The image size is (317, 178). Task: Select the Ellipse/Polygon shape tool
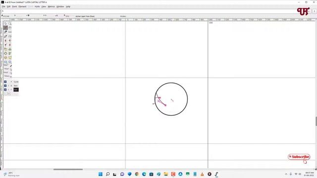coord(10,62)
